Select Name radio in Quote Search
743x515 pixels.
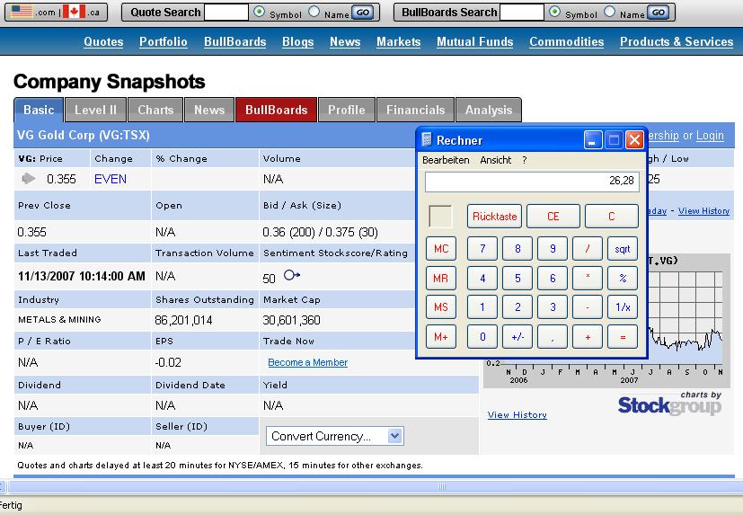coord(314,12)
